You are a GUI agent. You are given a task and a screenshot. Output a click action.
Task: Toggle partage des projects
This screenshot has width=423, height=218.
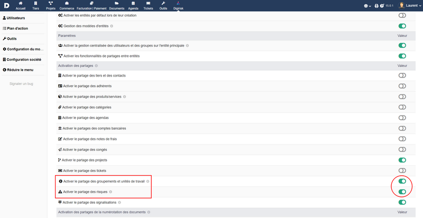click(402, 160)
